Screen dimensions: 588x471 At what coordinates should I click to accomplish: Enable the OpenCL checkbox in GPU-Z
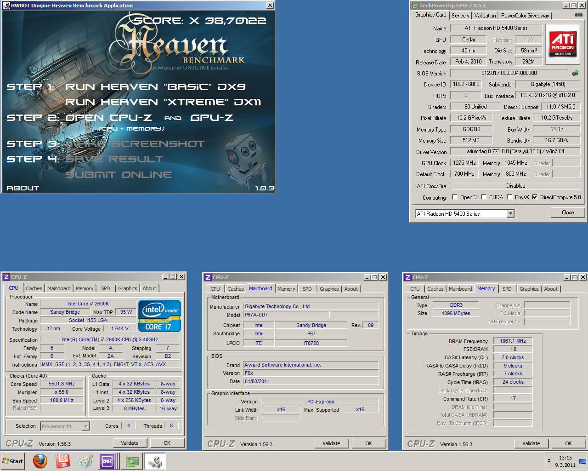point(455,197)
